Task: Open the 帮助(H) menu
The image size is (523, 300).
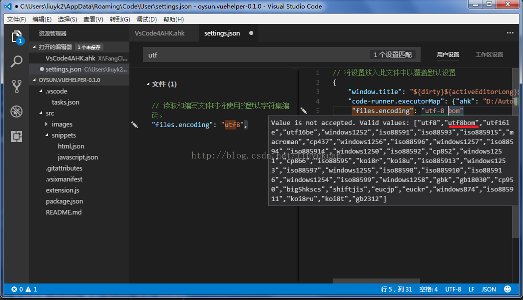Action: 173,19
